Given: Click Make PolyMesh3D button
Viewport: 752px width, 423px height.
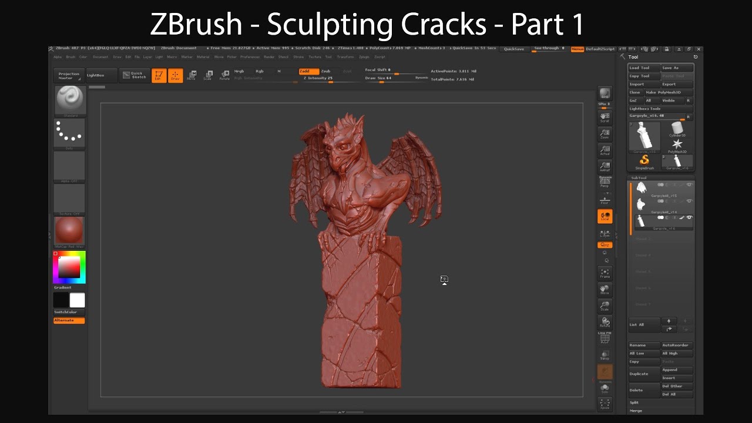Looking at the screenshot, I should pos(669,92).
